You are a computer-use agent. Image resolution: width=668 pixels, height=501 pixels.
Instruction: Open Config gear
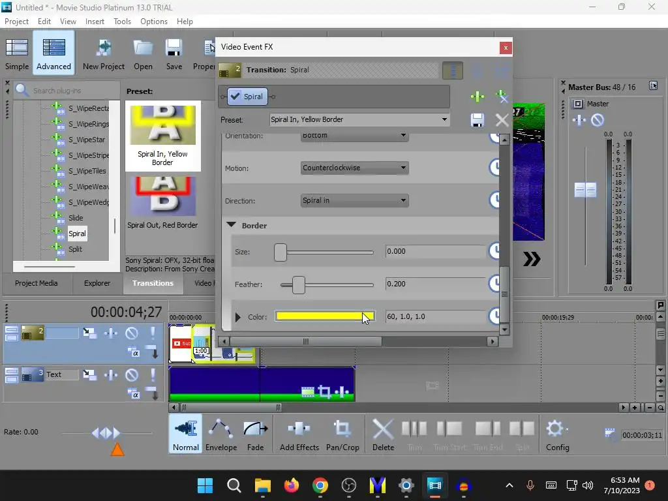tap(557, 434)
